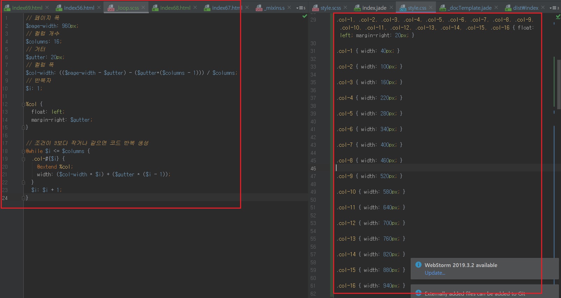
Task: Open the _mixins.s tab
Action: [275, 8]
